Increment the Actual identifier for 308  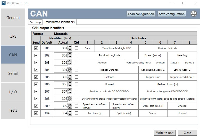(70, 97)
